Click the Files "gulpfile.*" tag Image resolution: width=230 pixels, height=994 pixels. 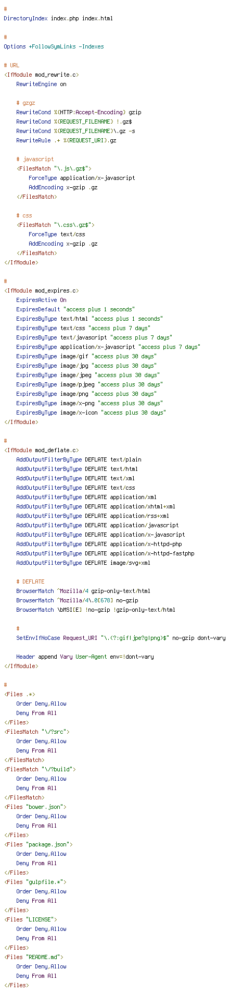pyautogui.click(x=35, y=882)
